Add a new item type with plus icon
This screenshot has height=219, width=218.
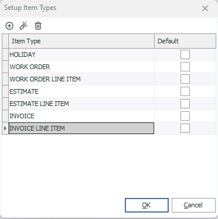pyautogui.click(x=9, y=26)
